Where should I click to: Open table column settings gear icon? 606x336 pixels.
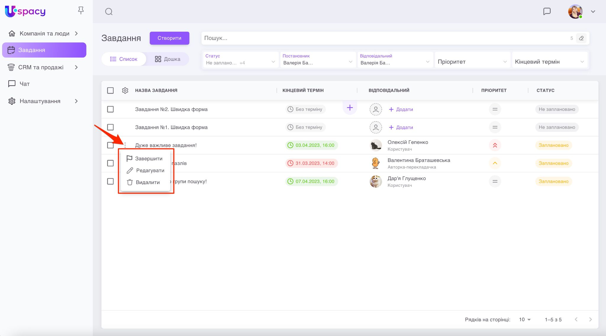[125, 91]
